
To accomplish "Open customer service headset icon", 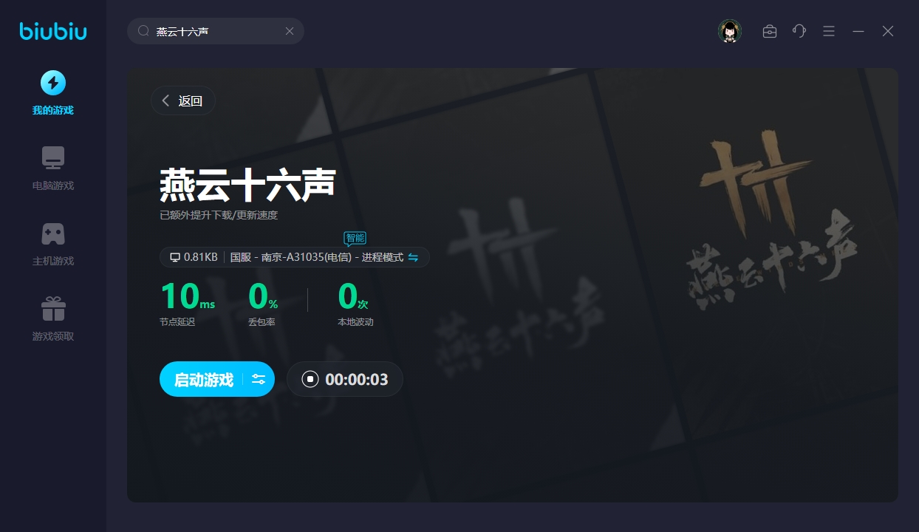I will 799,31.
